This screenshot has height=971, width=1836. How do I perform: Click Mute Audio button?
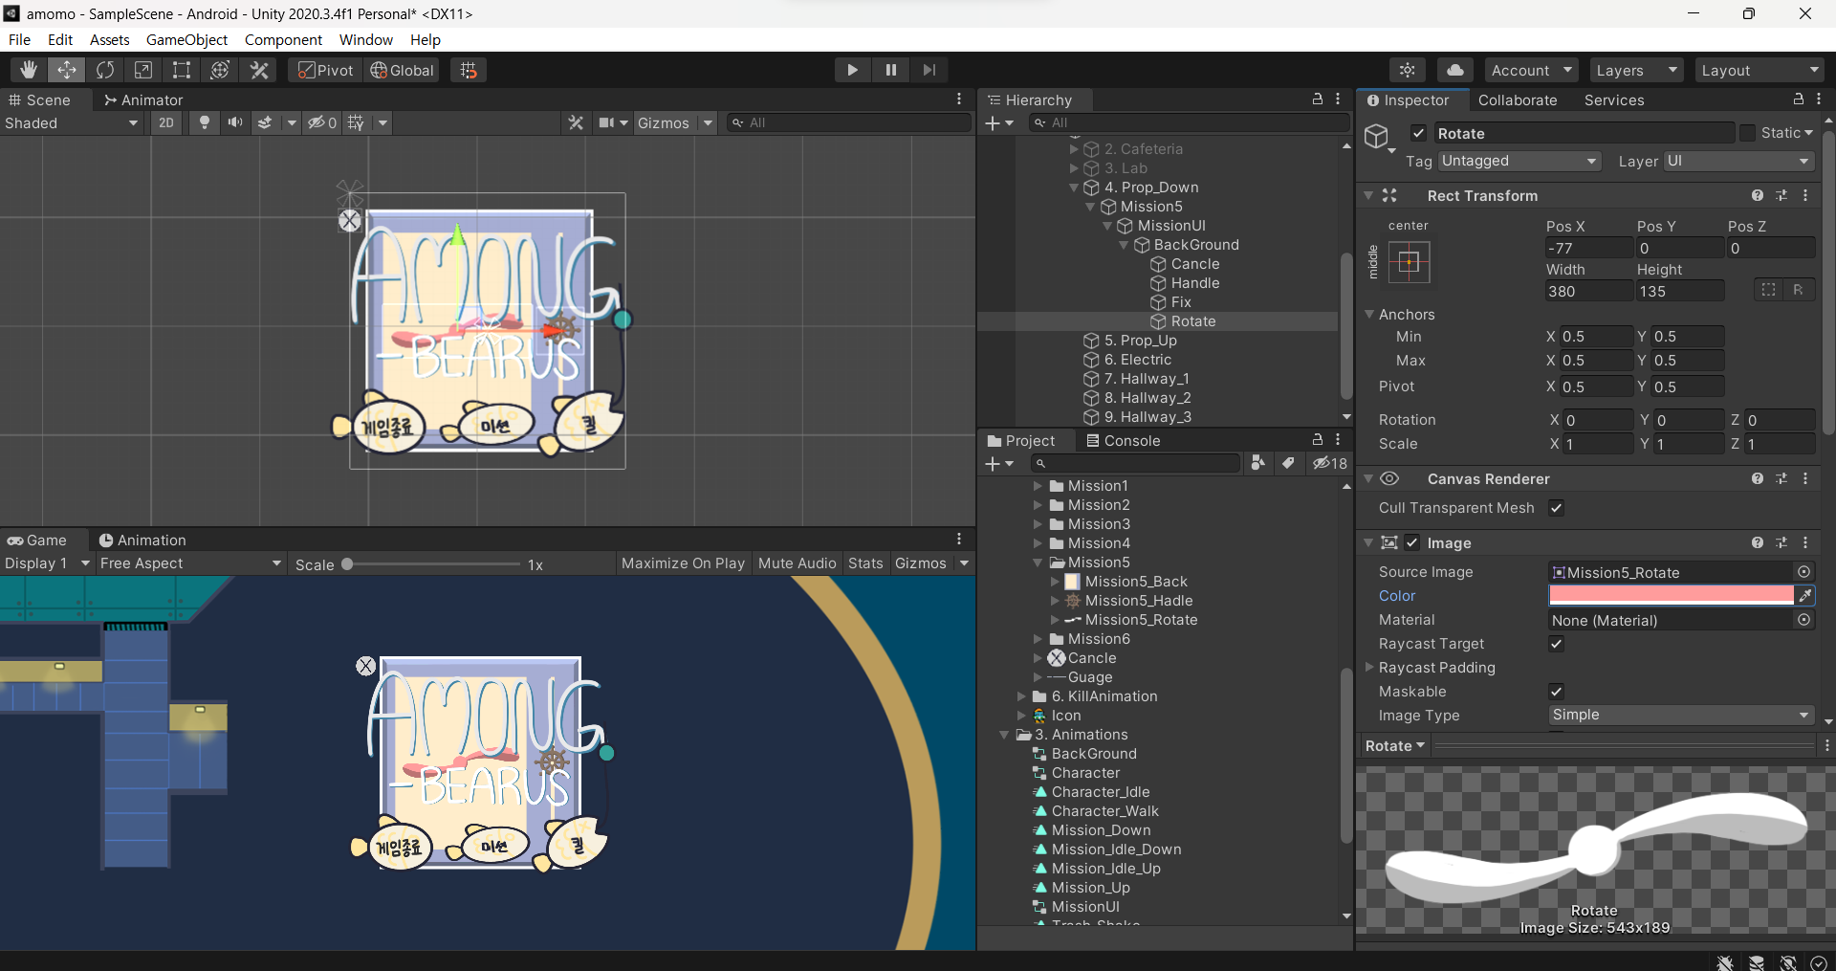coord(797,563)
